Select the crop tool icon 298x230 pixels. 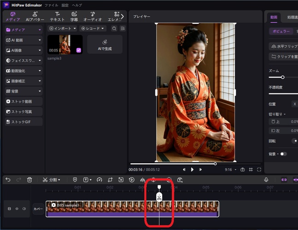tap(110, 180)
